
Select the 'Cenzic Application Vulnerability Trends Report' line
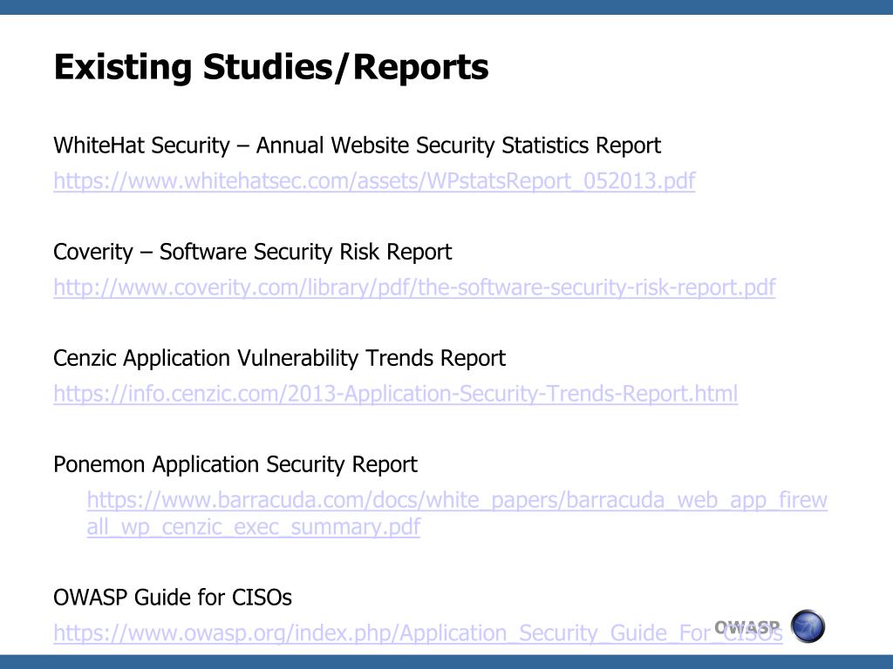[280, 358]
